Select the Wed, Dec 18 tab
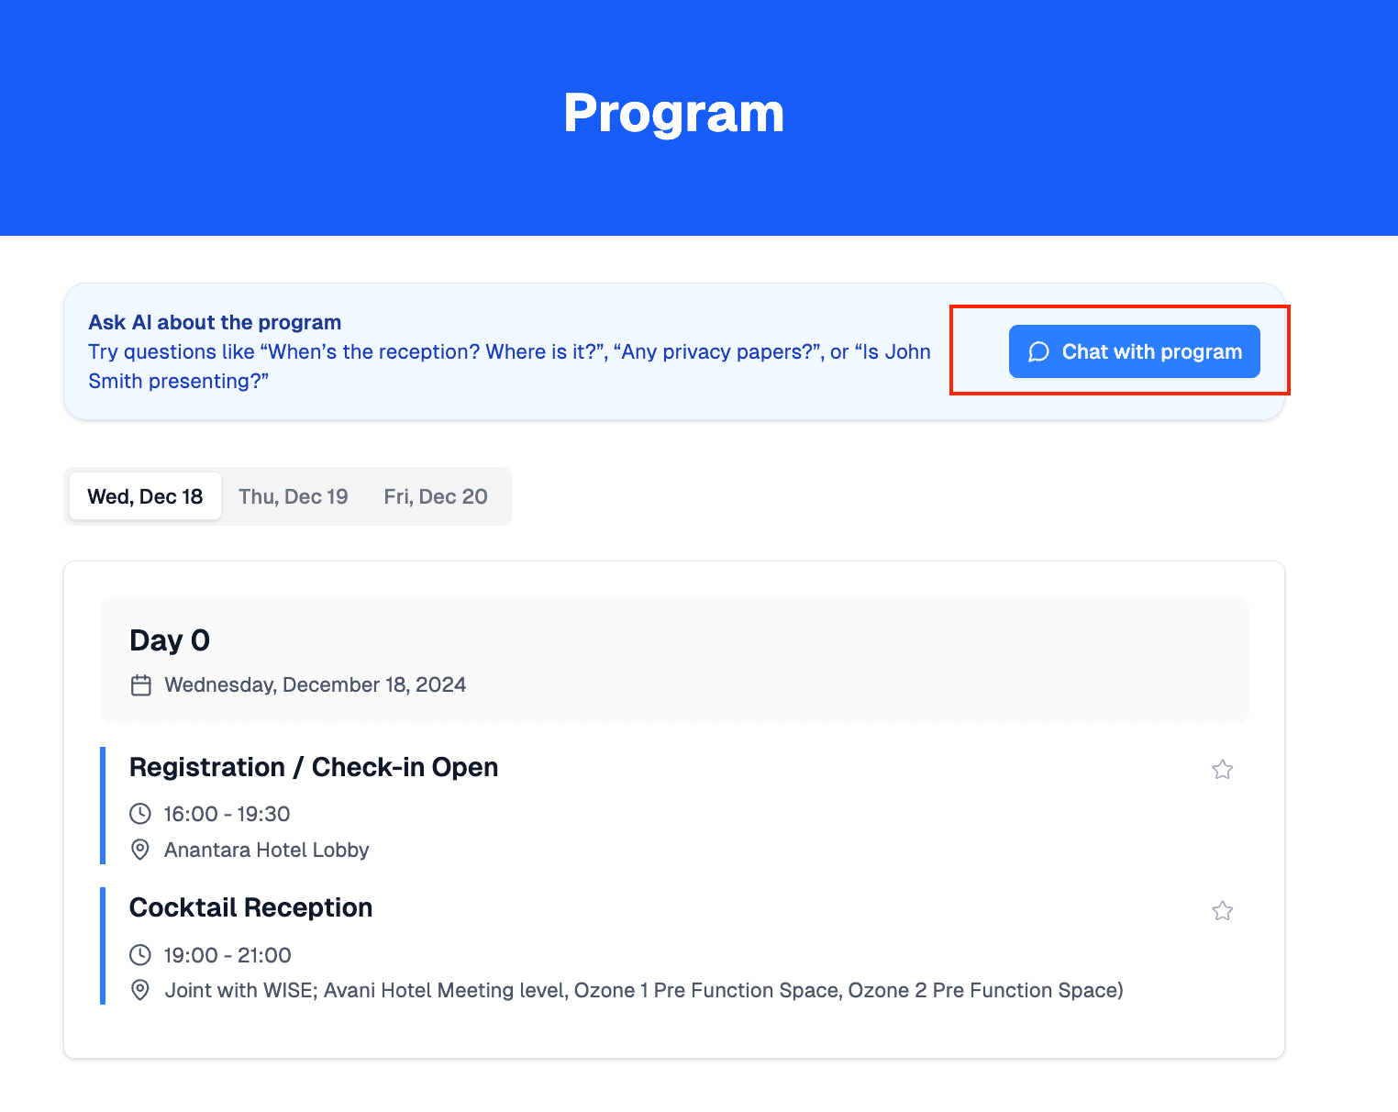The image size is (1398, 1112). coord(144,496)
